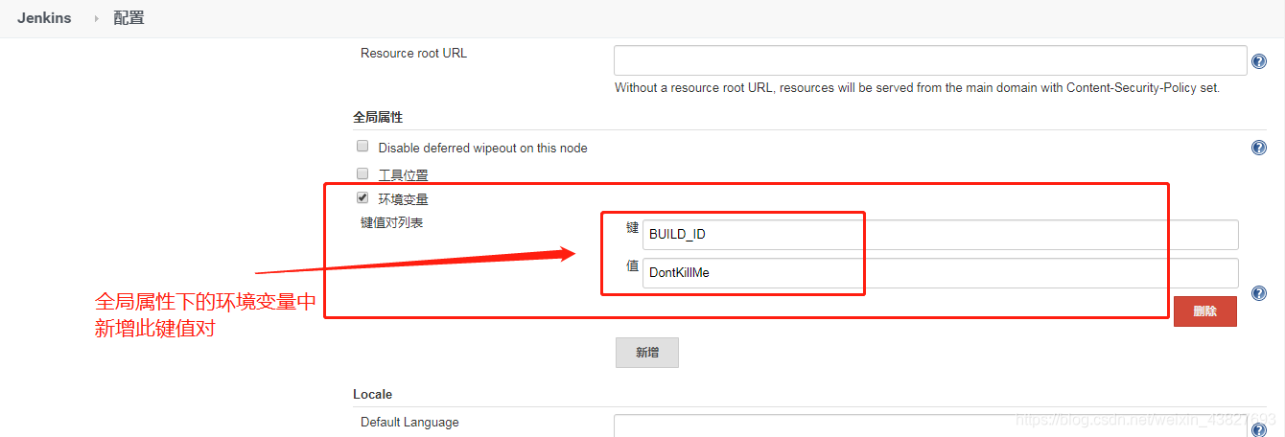Screen dimensions: 1285x437
Task: Open help for Disable deferred wipeout option
Action: coord(1260,148)
